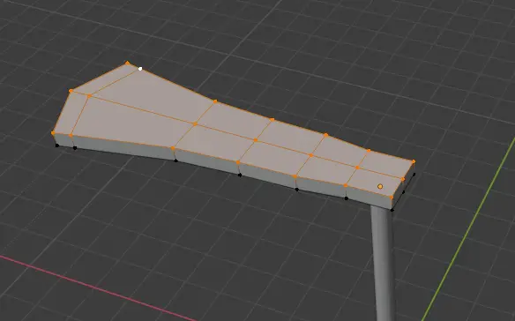Click the narrow-end face containing the origin dot
515x321 pixels.
click(375, 183)
